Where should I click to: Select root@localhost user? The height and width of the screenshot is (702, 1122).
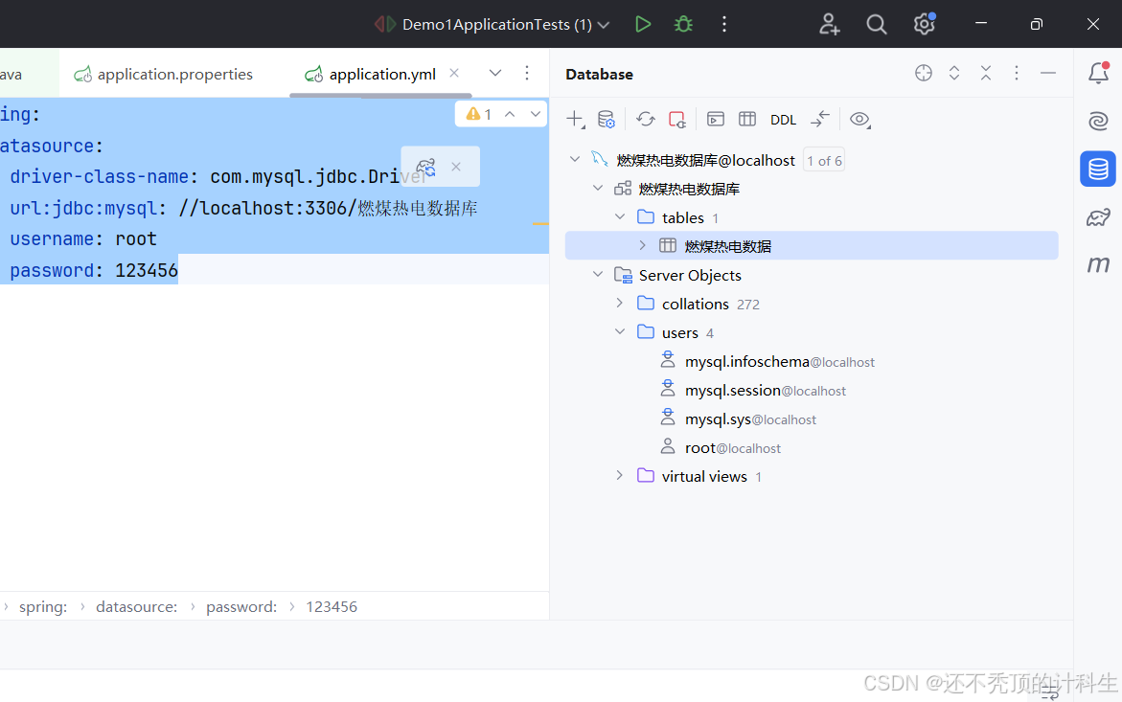click(x=732, y=447)
